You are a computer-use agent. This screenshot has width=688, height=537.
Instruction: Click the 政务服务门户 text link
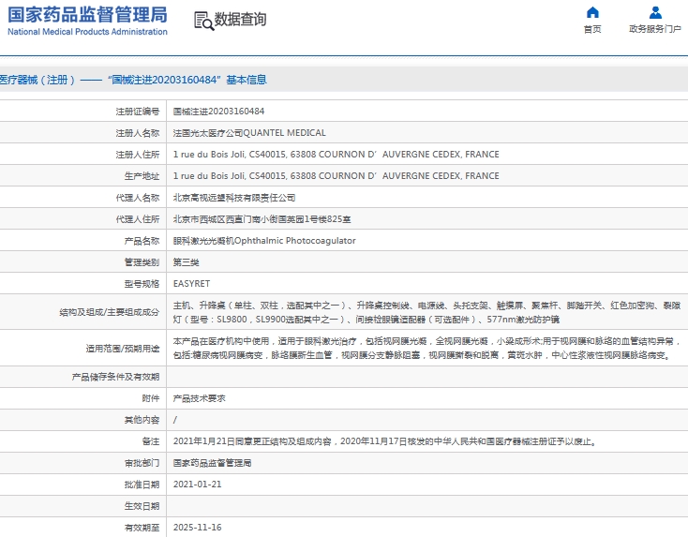click(x=655, y=29)
